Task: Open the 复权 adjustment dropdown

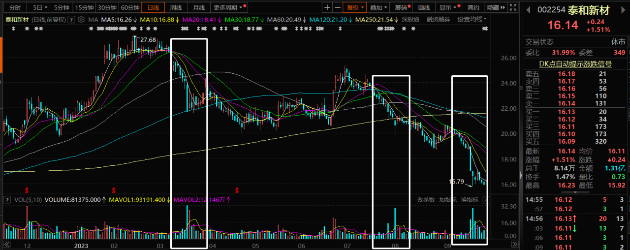Action: pos(355,7)
